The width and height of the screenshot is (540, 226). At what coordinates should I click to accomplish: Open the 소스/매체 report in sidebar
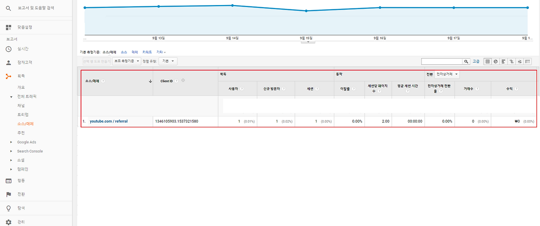[25, 124]
